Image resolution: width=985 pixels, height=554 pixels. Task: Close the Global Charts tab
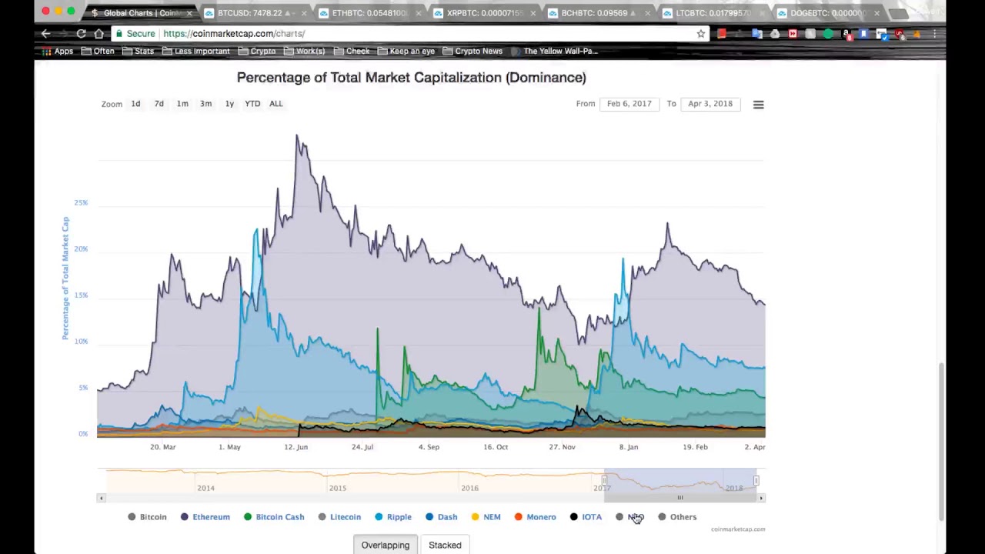(189, 13)
